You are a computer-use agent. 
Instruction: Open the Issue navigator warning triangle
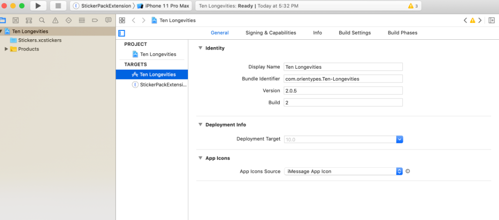click(x=55, y=20)
